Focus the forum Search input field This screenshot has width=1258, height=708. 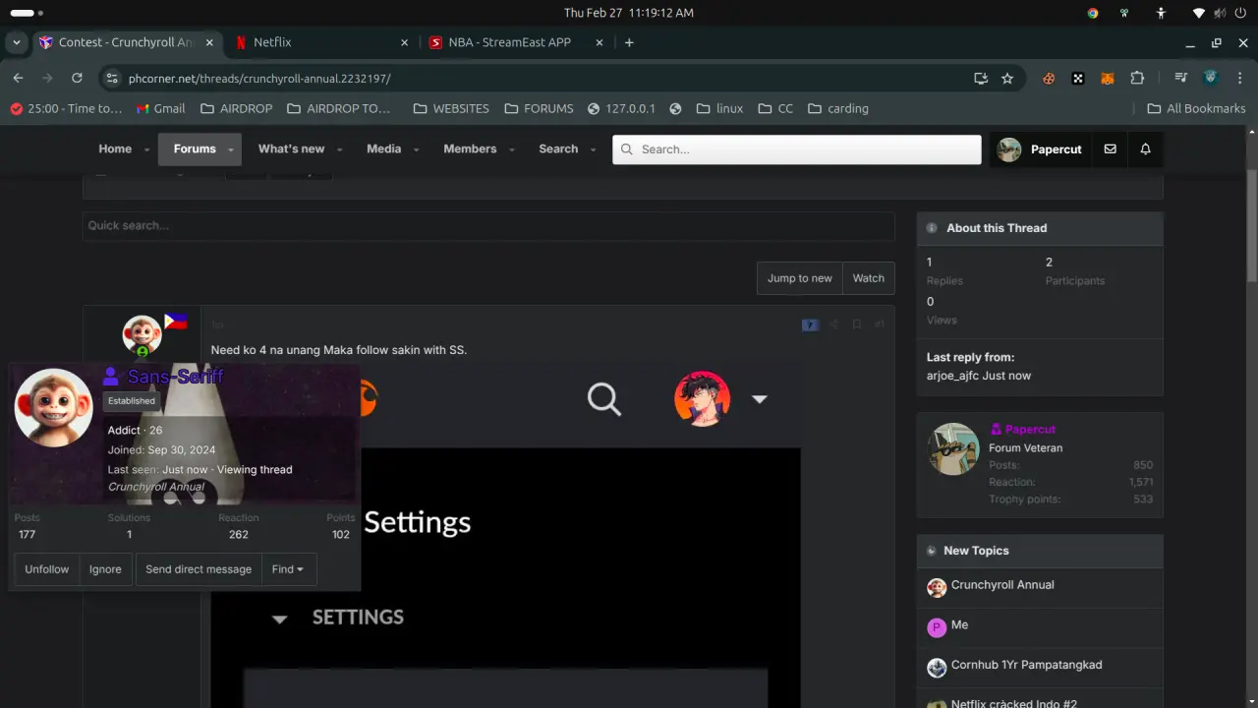(797, 149)
